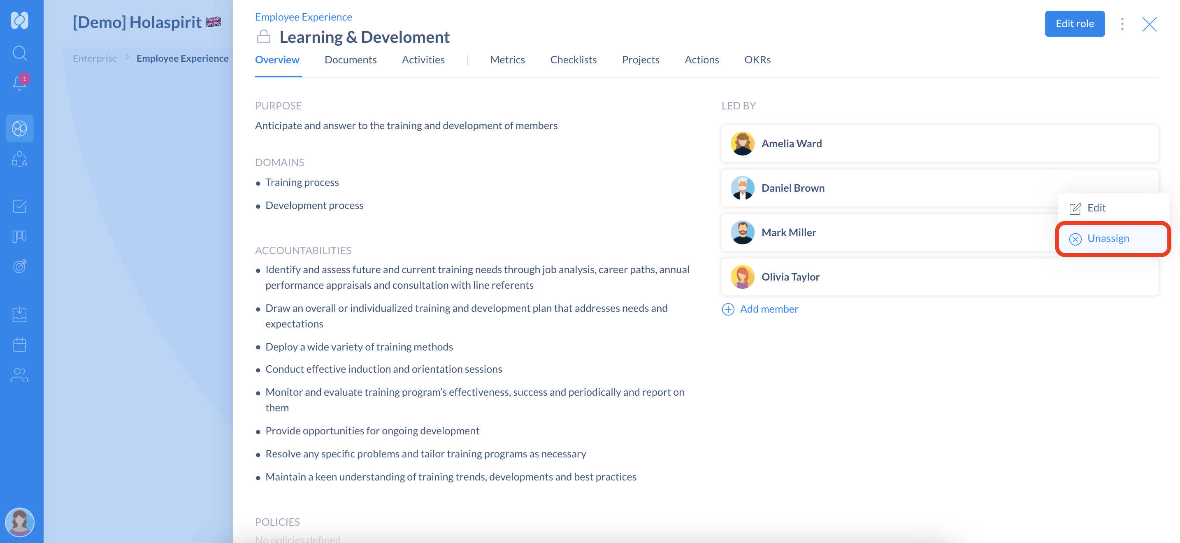Open the calendar sidebar icon

(20, 345)
